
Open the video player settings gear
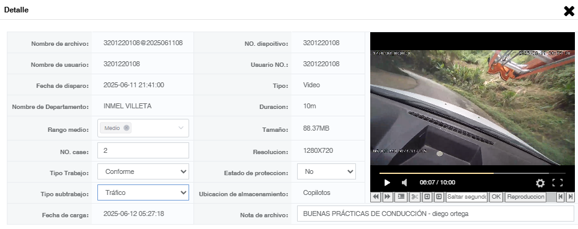click(x=540, y=183)
